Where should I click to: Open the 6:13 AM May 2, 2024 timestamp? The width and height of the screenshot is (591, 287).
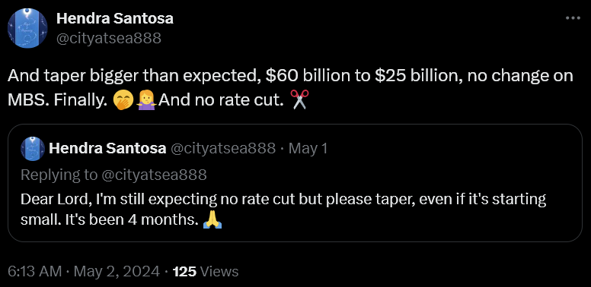tap(83, 271)
